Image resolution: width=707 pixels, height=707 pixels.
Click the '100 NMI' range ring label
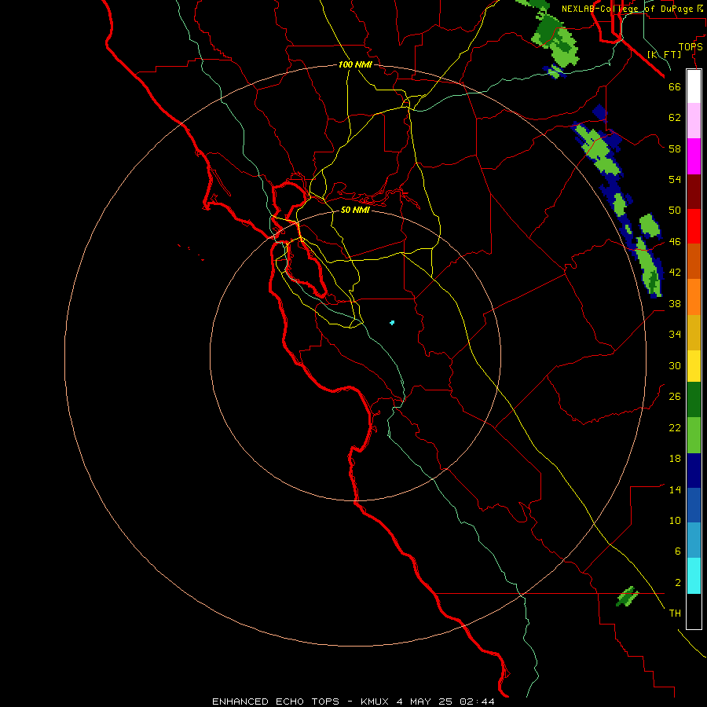(355, 64)
